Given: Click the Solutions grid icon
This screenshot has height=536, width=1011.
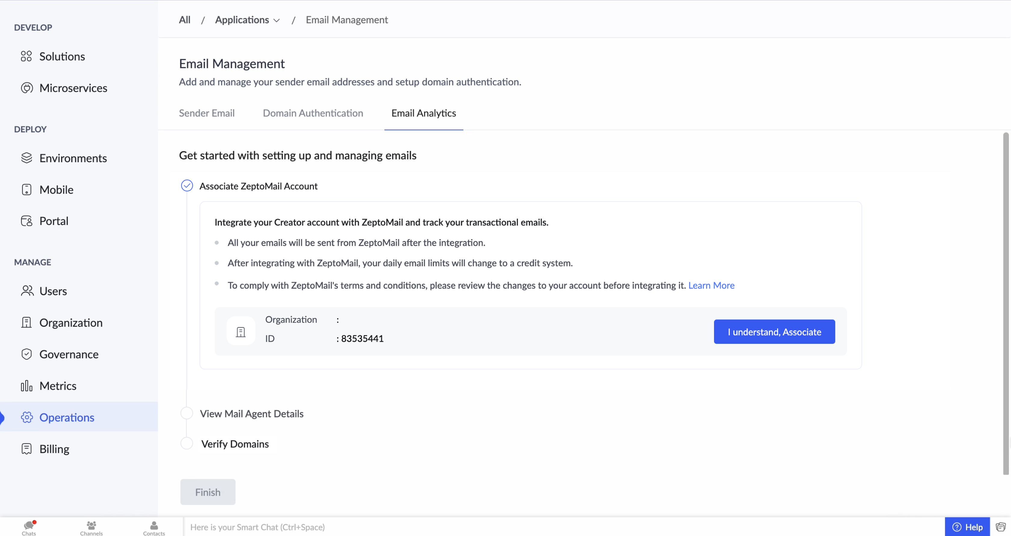Looking at the screenshot, I should click(x=26, y=57).
